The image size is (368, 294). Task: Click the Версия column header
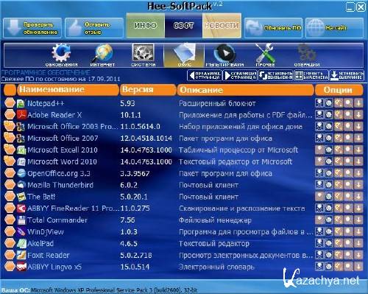148,90
